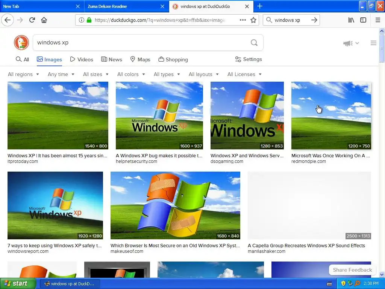Click the magnifier in DuckDuckGo search box

pos(254,43)
